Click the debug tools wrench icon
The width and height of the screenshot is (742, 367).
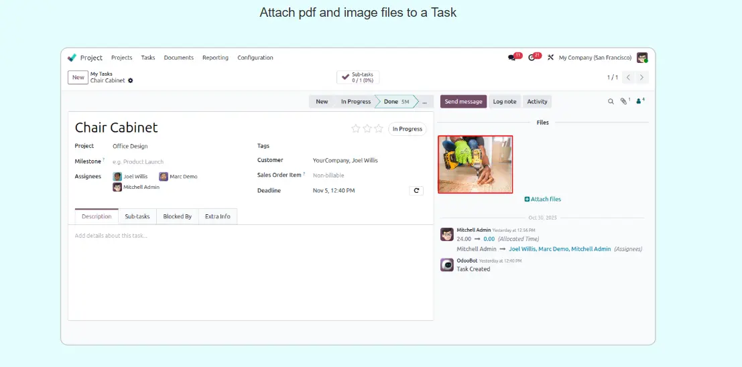[550, 58]
